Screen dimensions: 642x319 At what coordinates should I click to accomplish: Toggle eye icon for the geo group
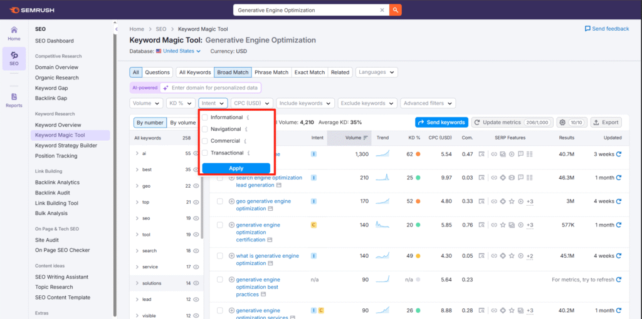click(196, 186)
